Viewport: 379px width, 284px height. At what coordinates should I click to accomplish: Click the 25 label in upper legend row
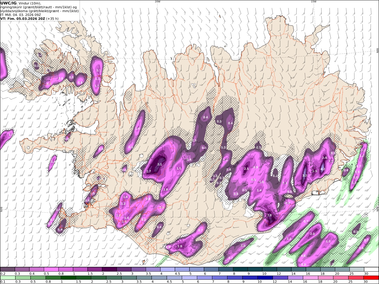[x=352, y=274]
